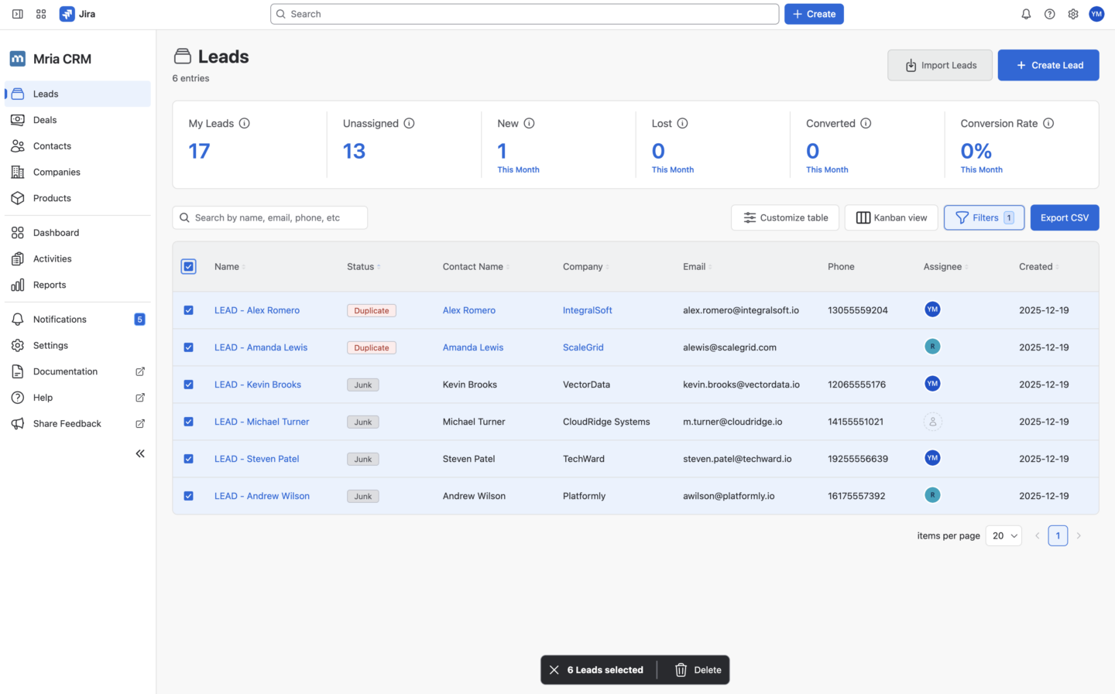Open Contacts in the sidebar

[77, 146]
